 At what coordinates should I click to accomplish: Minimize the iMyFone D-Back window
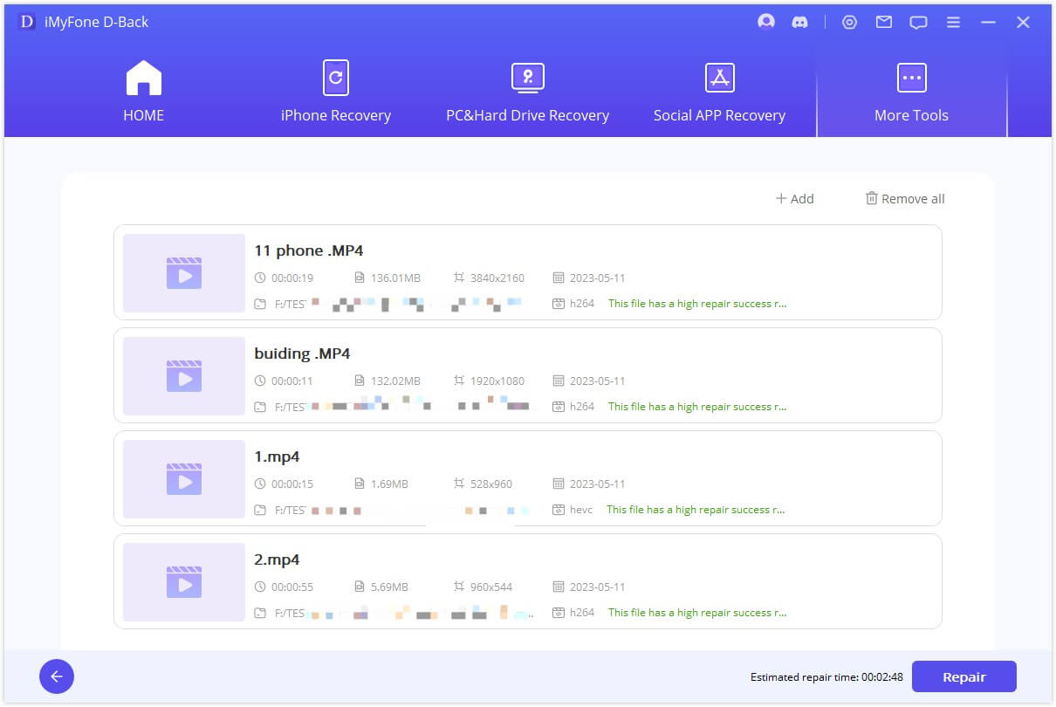[988, 23]
